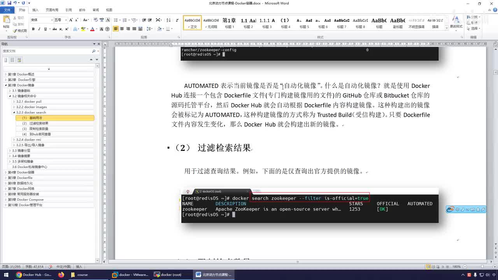The height and width of the screenshot is (280, 498).
Task: Toggle distributed alignment button
Action: pyautogui.click(x=140, y=29)
